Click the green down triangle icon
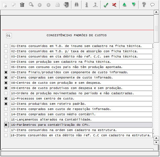 pyautogui.click(x=134, y=5)
